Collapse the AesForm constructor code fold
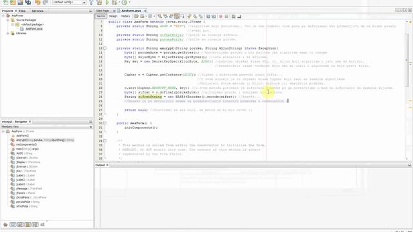Screen dimensions: 413x232 point(105,123)
